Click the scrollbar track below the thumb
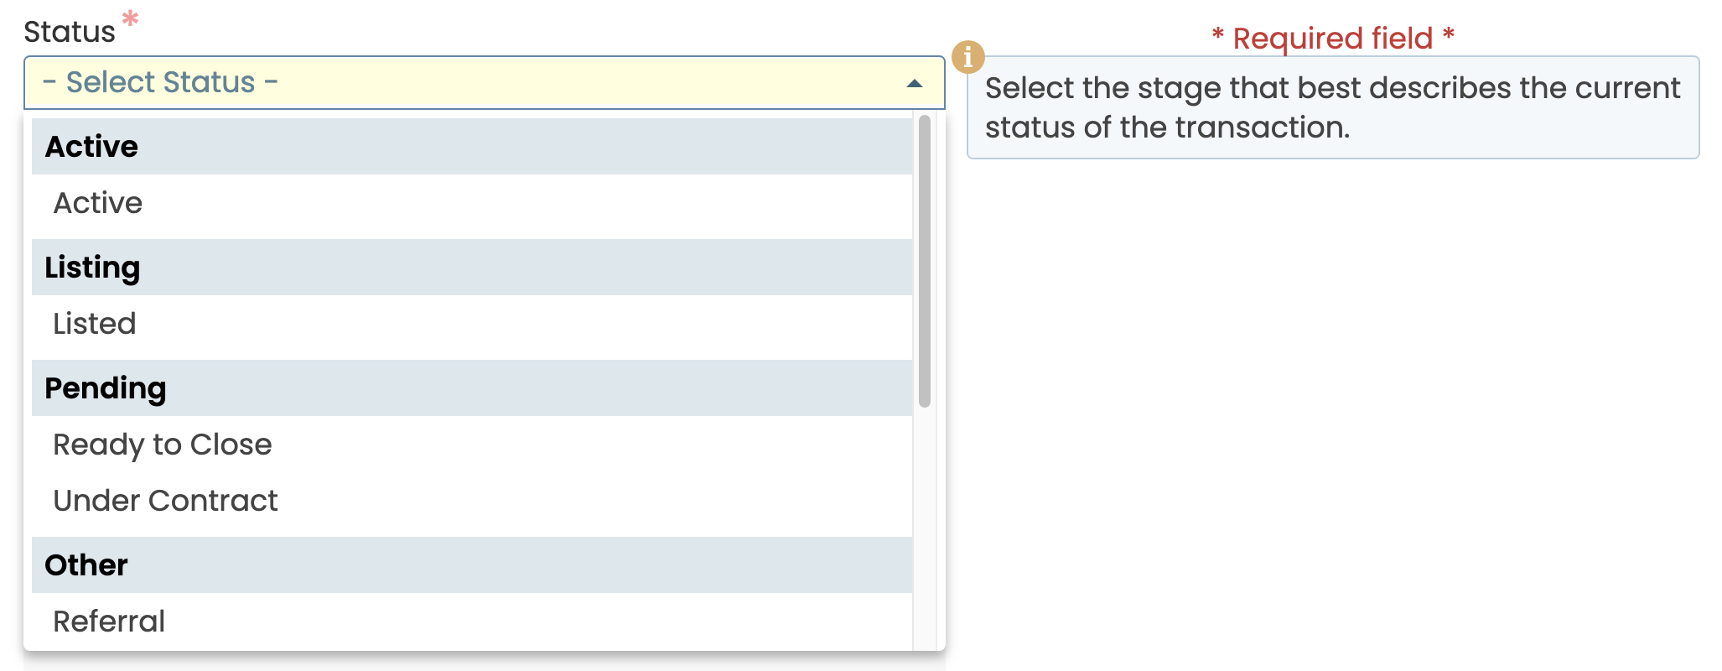The height and width of the screenshot is (671, 1722). 925,528
